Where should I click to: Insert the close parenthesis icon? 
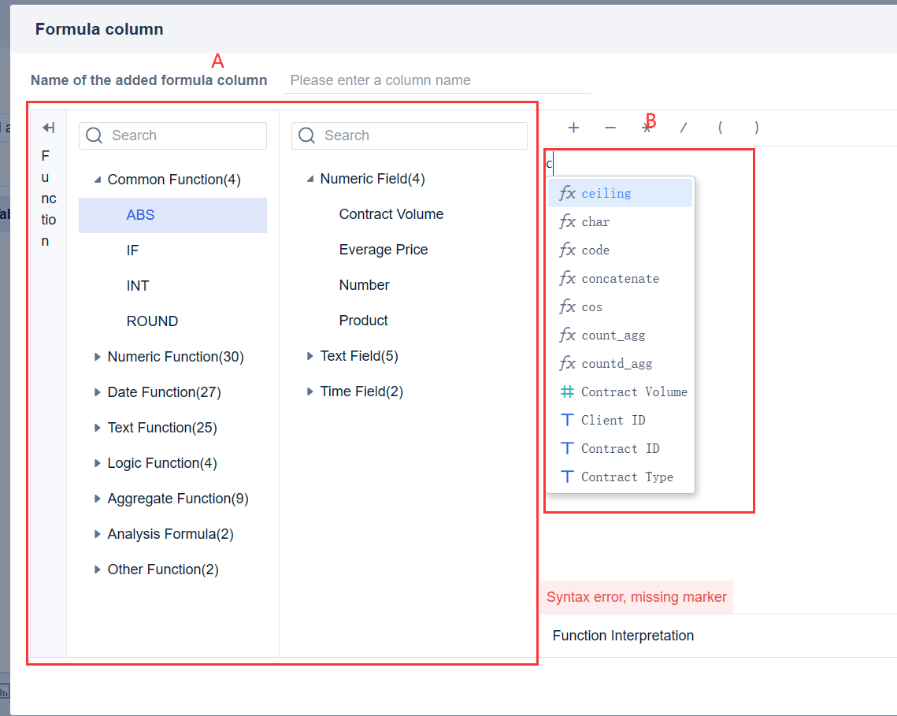757,128
